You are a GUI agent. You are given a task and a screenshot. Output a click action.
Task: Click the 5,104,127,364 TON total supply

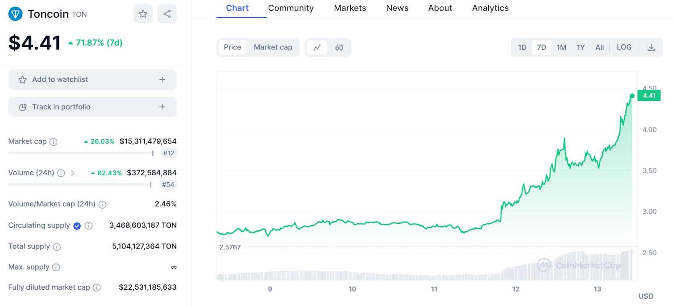(x=144, y=246)
